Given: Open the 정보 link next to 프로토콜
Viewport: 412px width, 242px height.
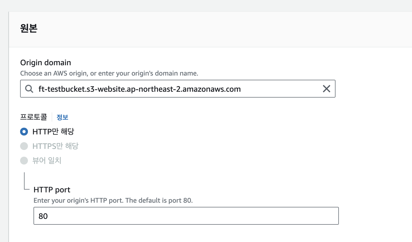Looking at the screenshot, I should point(63,117).
